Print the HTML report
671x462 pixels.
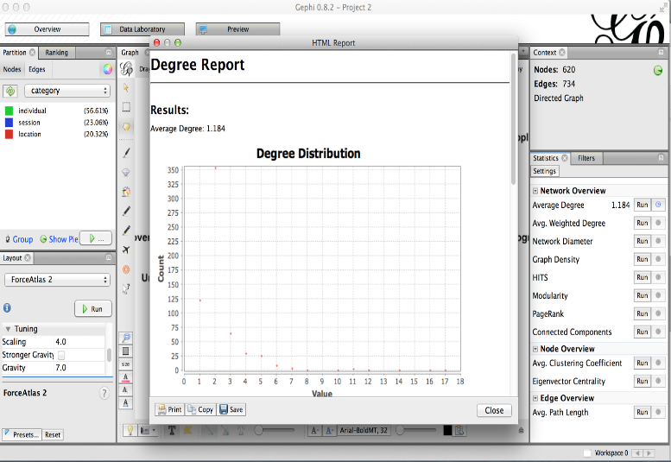coord(169,409)
